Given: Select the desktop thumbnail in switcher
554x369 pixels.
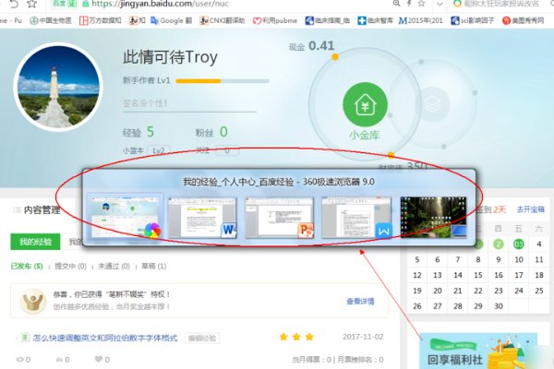Looking at the screenshot, I should click(x=433, y=217).
